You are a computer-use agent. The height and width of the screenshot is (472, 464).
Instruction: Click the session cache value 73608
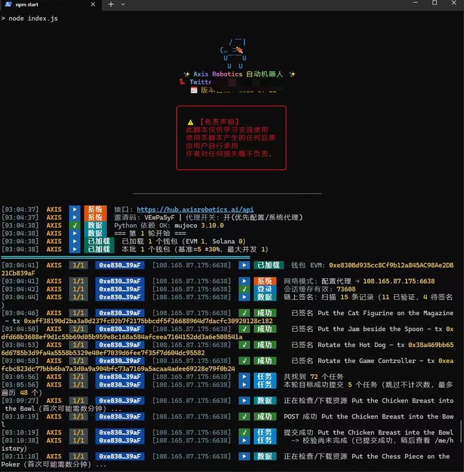coord(346,289)
